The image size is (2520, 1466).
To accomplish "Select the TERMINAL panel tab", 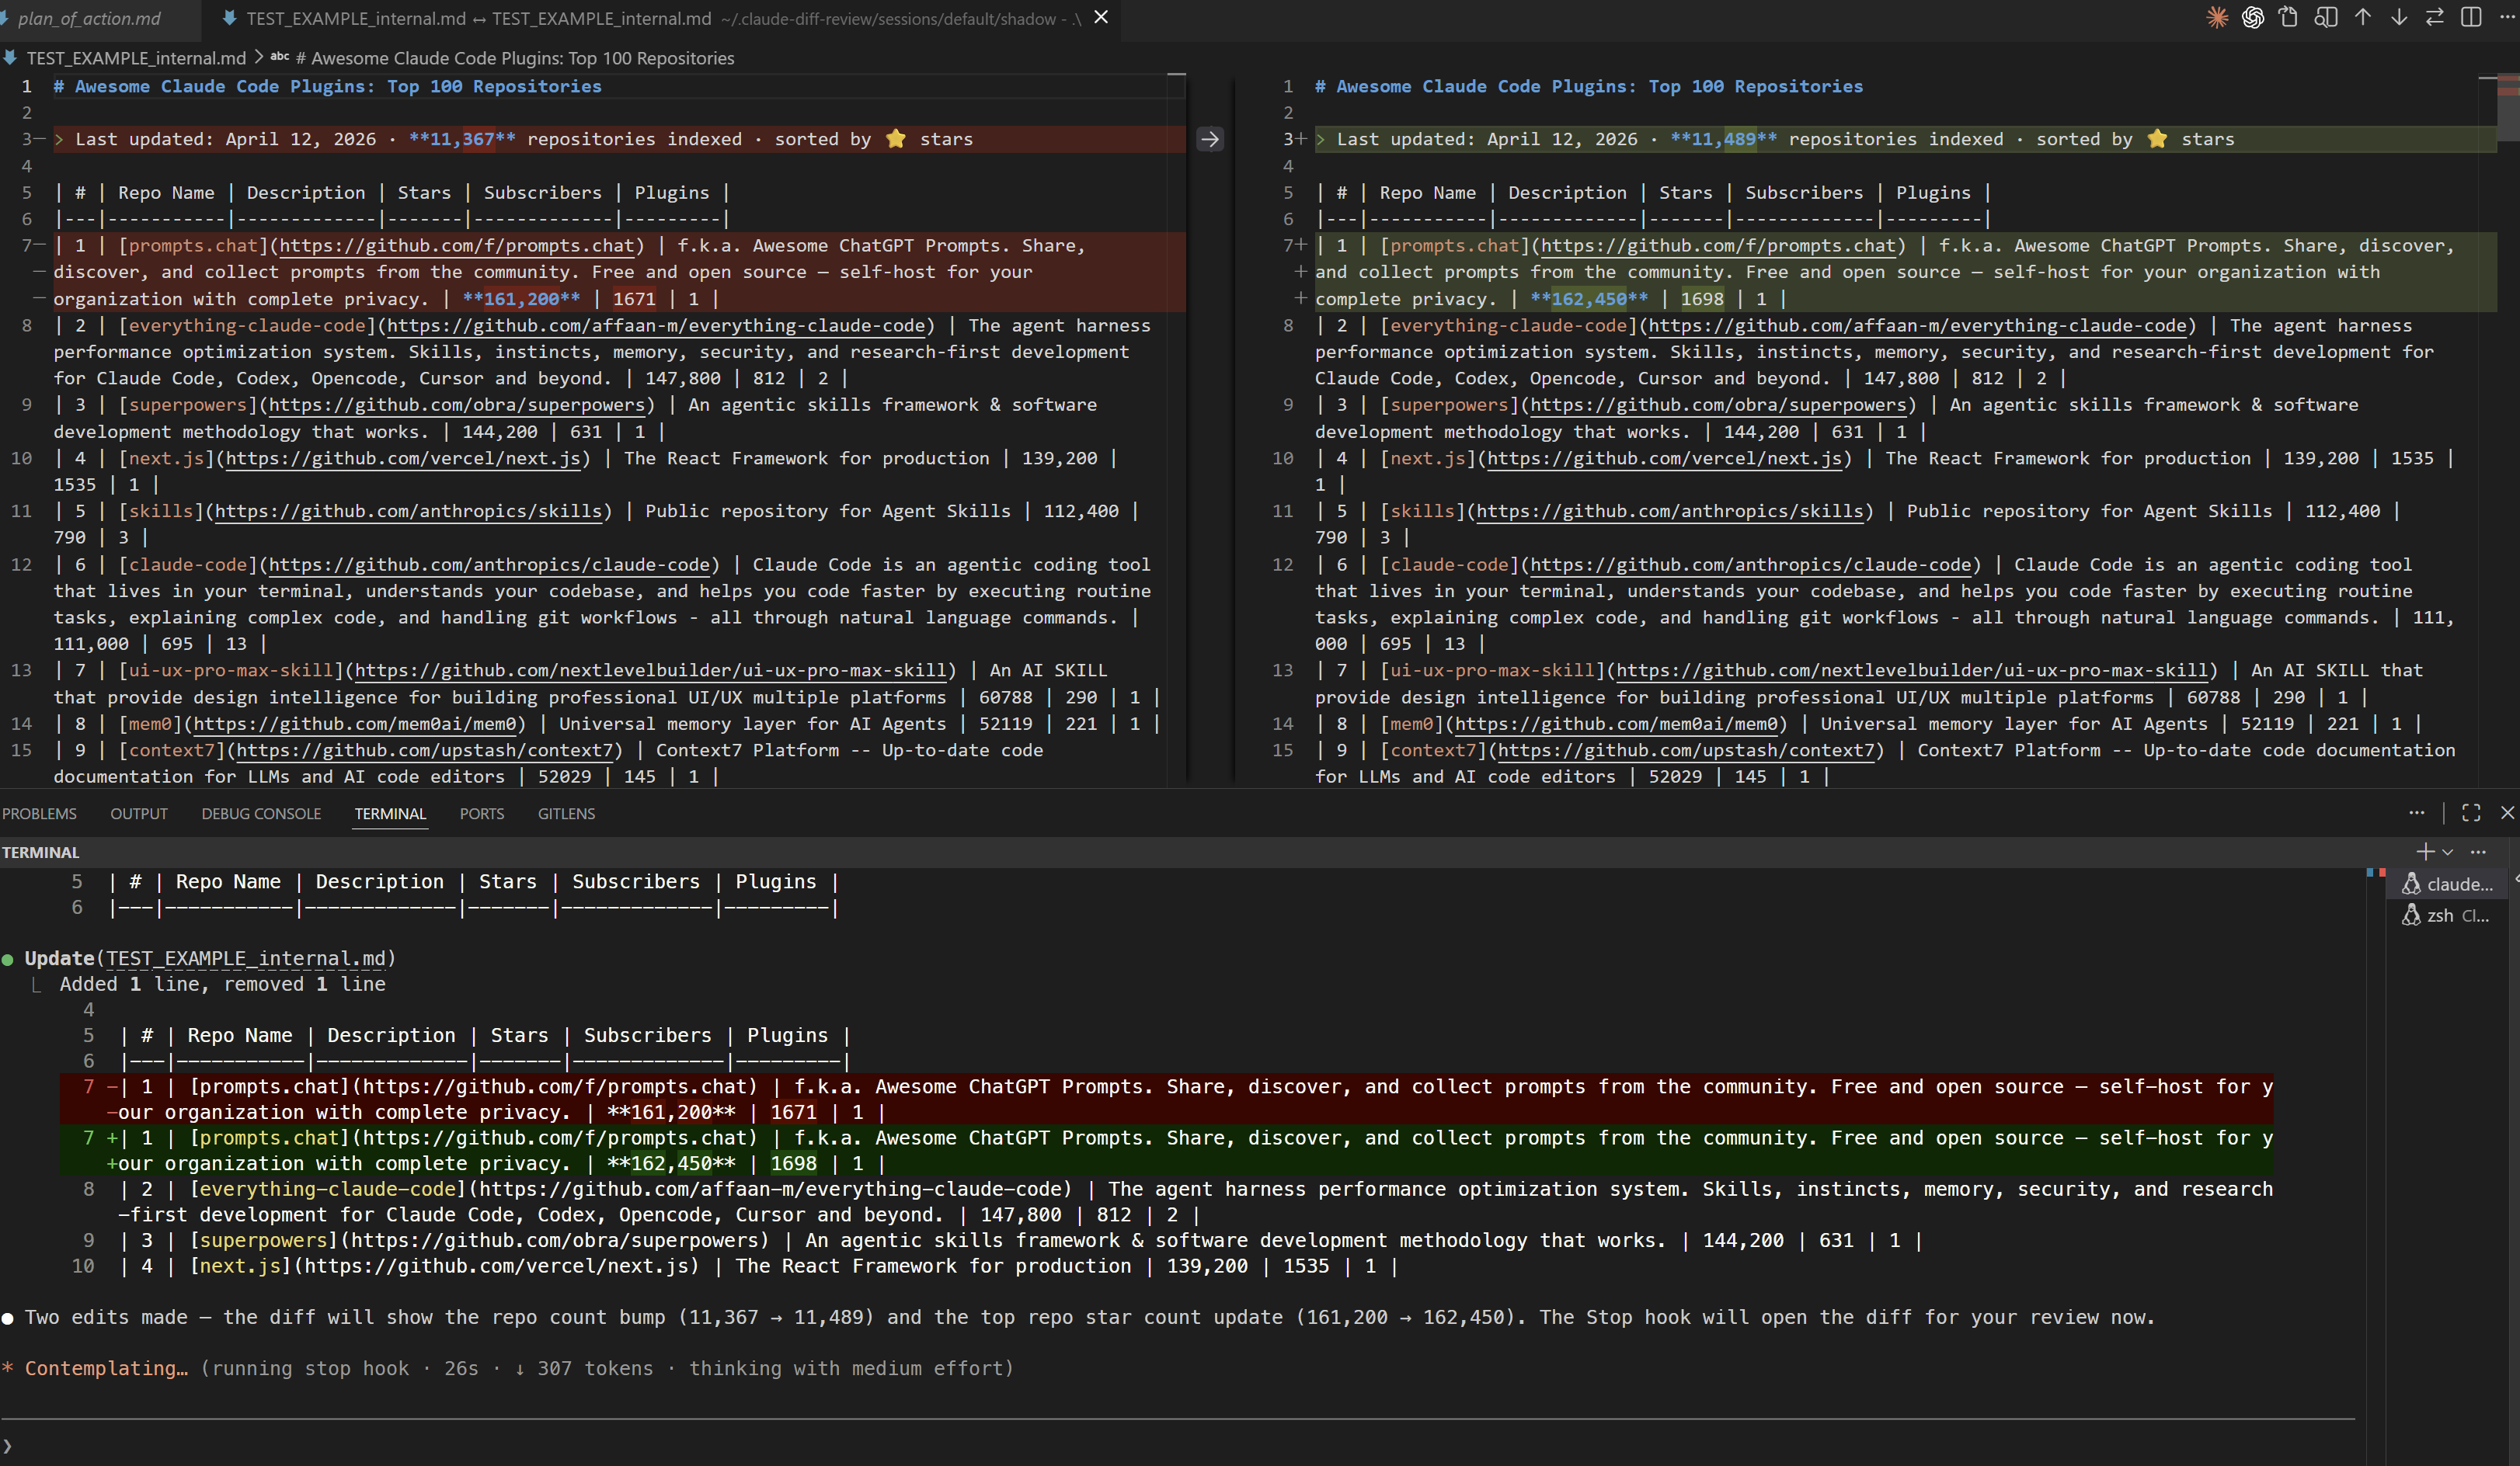I will (x=390, y=814).
